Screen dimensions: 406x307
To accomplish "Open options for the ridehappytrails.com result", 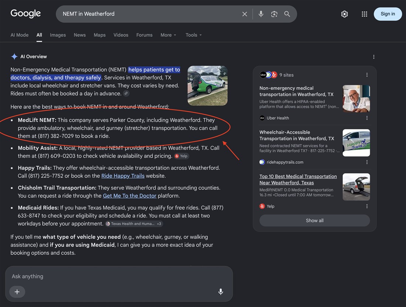I will pos(367,162).
